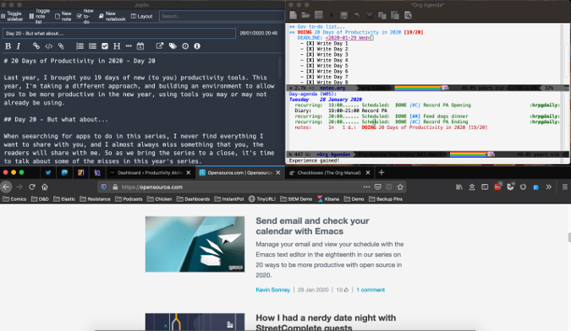This screenshot has width=571, height=331.
Task: Open the Dashboards bookmarks folder
Action: [x=194, y=198]
